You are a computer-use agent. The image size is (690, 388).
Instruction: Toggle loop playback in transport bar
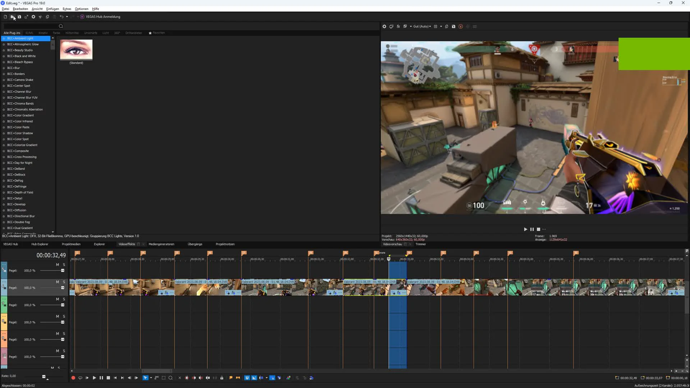80,378
